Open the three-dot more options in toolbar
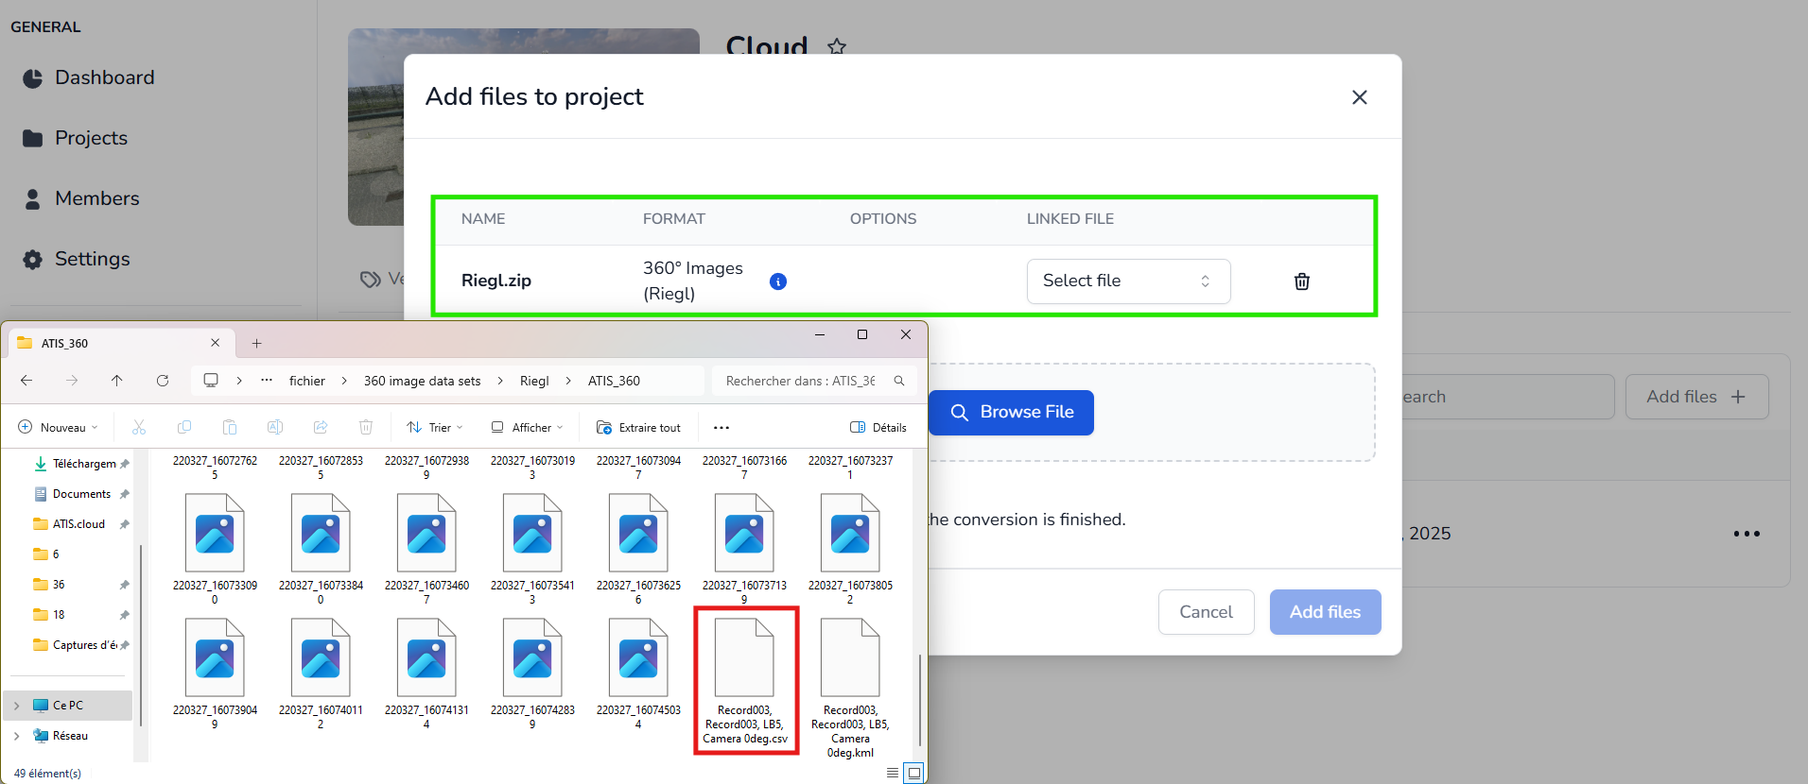The width and height of the screenshot is (1808, 784). pos(721,428)
